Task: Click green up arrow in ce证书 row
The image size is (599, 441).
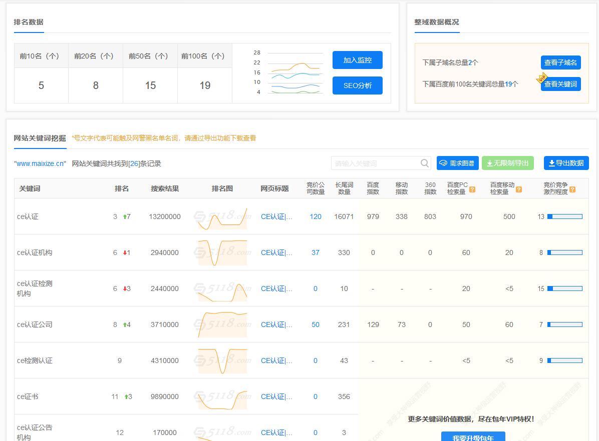Action: [x=126, y=396]
